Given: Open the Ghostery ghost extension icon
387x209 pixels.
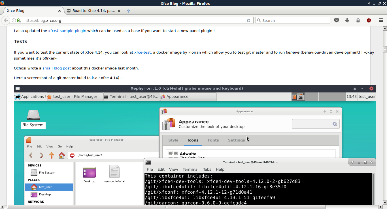Looking at the screenshot, I should (x=358, y=20).
